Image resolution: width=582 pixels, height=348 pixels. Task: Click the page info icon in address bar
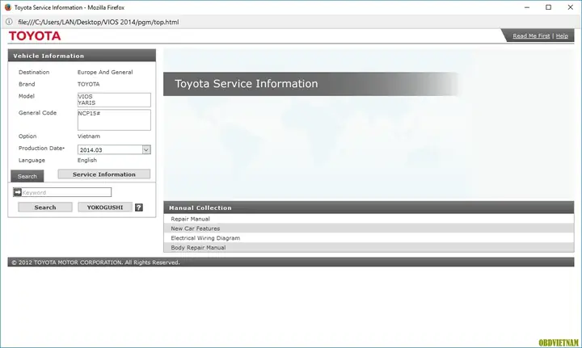pos(9,22)
